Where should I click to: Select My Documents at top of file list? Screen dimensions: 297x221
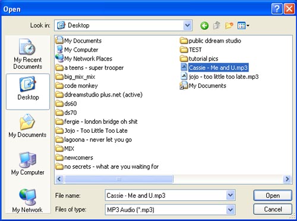point(78,41)
